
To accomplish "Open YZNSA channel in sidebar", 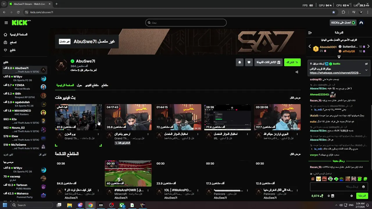I will 25,87.
